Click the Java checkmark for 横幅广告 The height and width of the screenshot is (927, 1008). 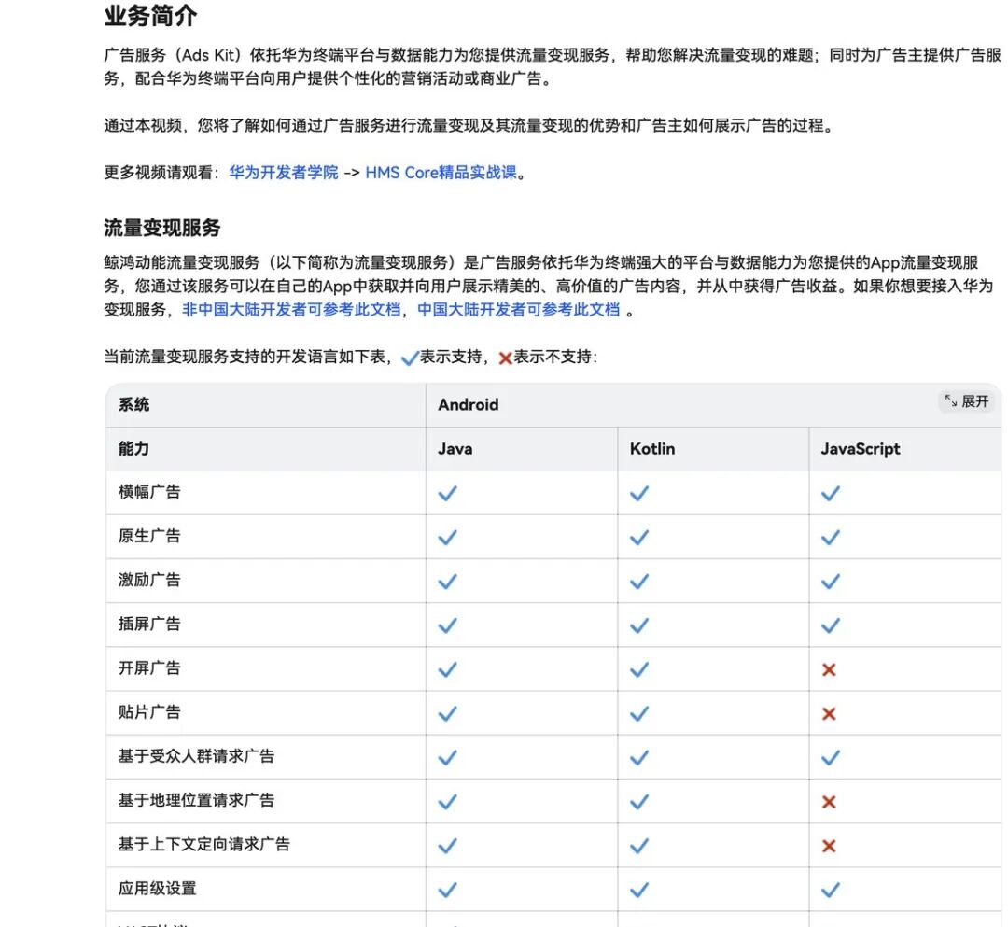(x=447, y=493)
